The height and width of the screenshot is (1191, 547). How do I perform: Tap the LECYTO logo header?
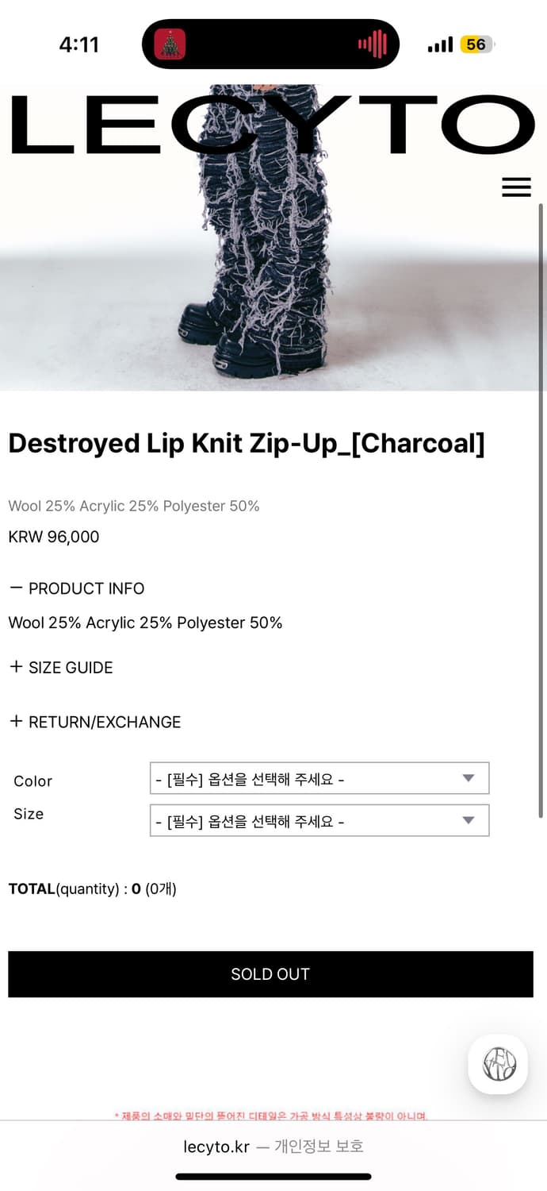click(x=273, y=125)
